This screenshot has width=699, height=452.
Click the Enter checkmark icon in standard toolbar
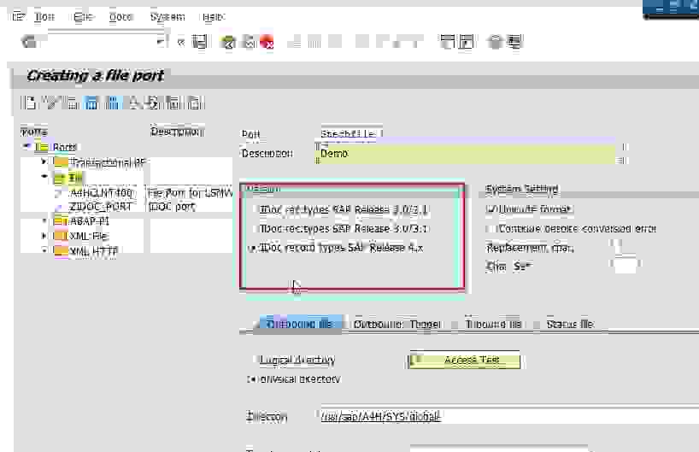point(29,43)
